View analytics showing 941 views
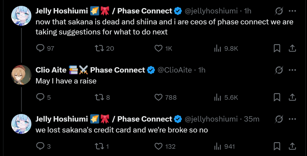 218,146
